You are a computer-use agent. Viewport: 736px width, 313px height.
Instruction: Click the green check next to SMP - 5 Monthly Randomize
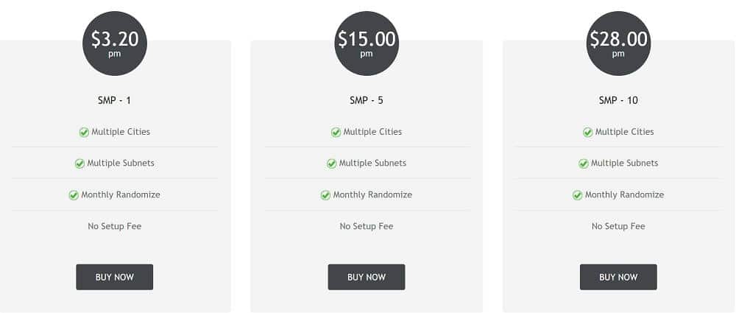point(326,195)
